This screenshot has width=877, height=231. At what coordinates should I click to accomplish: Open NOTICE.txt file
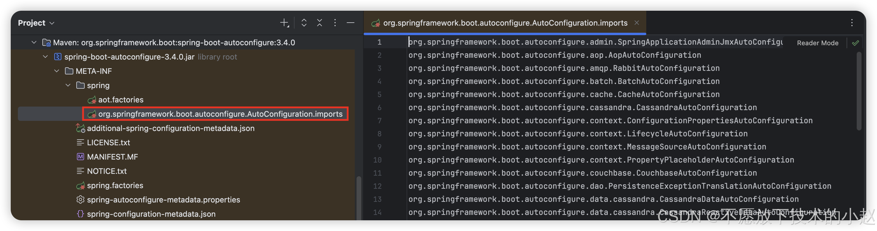(x=106, y=171)
